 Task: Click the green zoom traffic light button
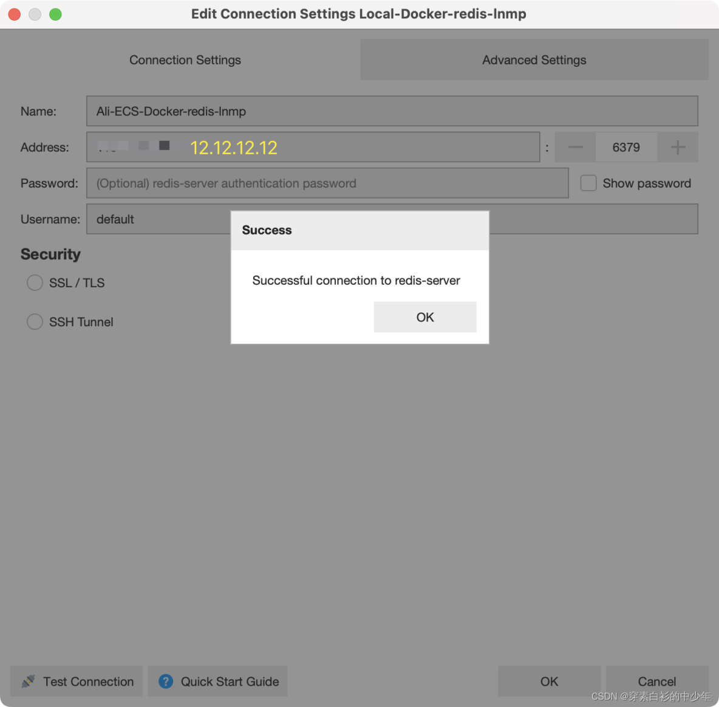coord(55,14)
